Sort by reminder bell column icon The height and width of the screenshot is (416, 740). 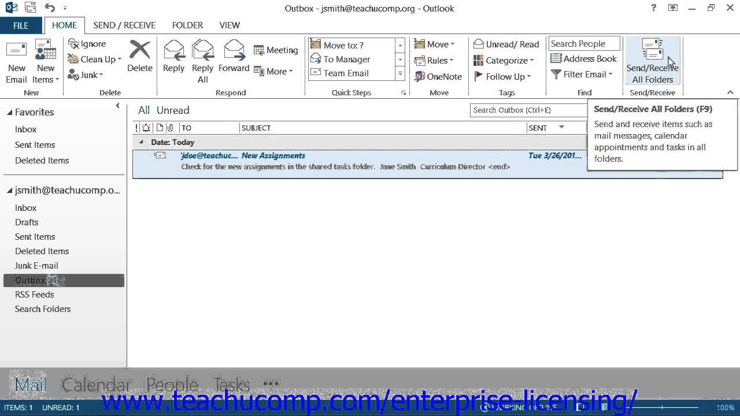click(x=146, y=128)
